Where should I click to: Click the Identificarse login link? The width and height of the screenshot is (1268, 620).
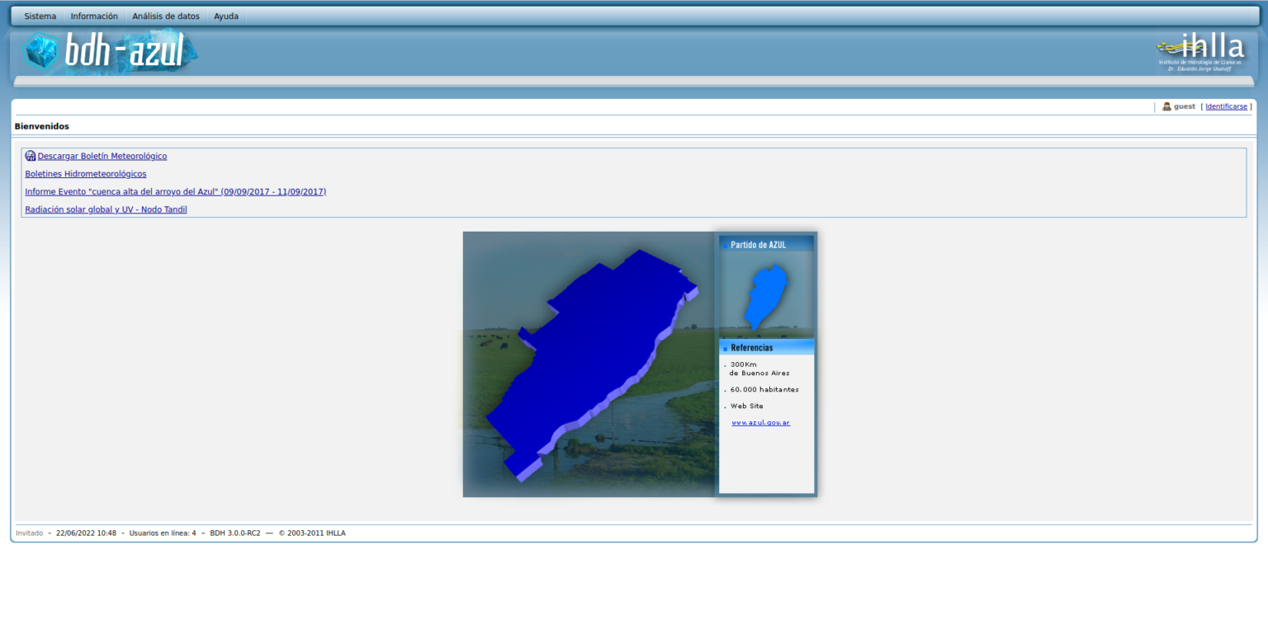[1225, 106]
